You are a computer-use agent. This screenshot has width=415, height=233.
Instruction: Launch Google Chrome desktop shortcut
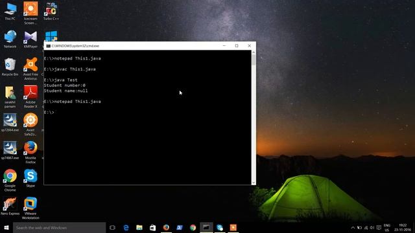coord(10,181)
